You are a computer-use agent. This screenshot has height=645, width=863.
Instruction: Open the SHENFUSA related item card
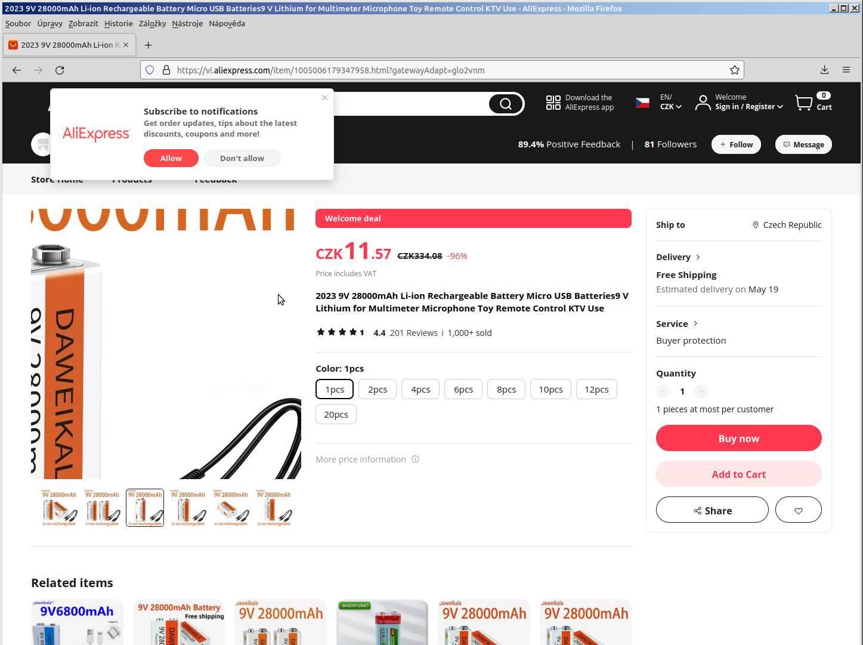[x=382, y=622]
